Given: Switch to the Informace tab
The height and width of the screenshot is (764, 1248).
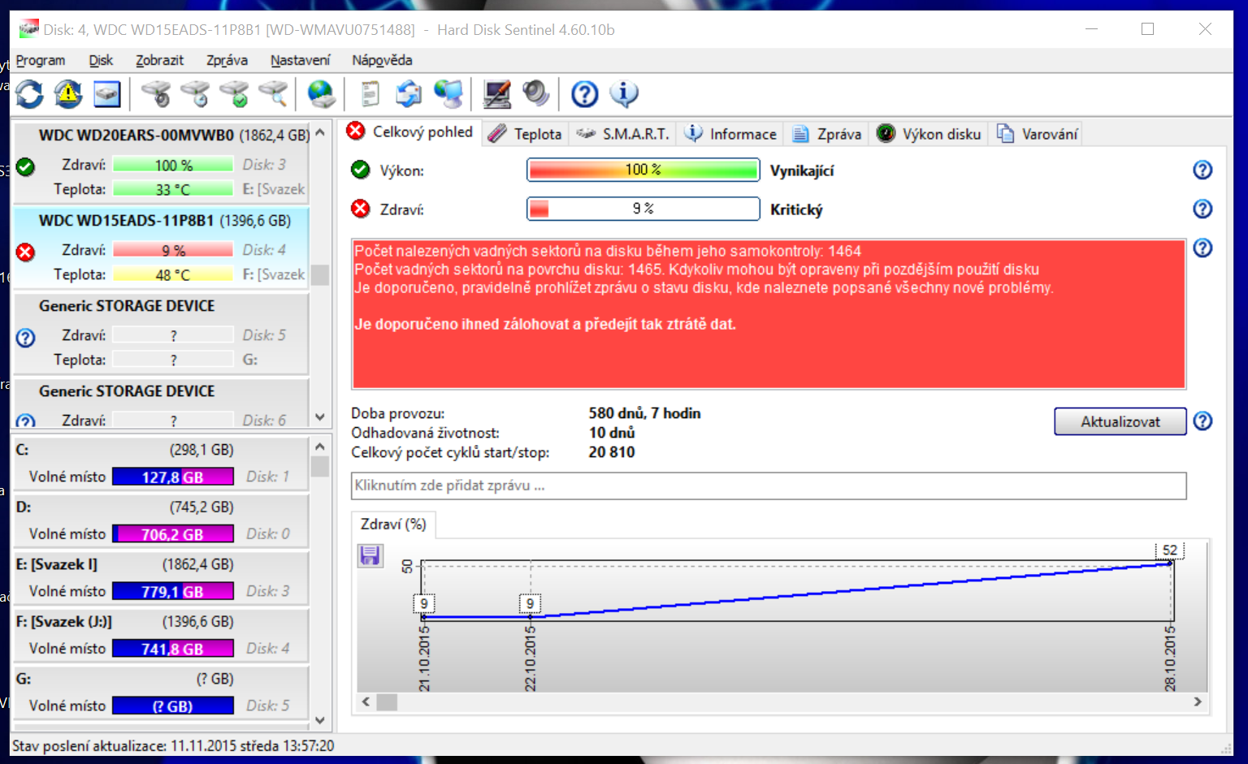Looking at the screenshot, I should tap(730, 134).
